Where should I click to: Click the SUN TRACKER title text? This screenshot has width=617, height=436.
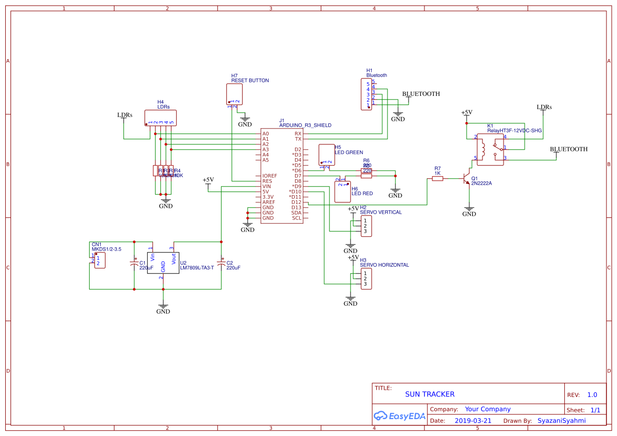pos(430,394)
